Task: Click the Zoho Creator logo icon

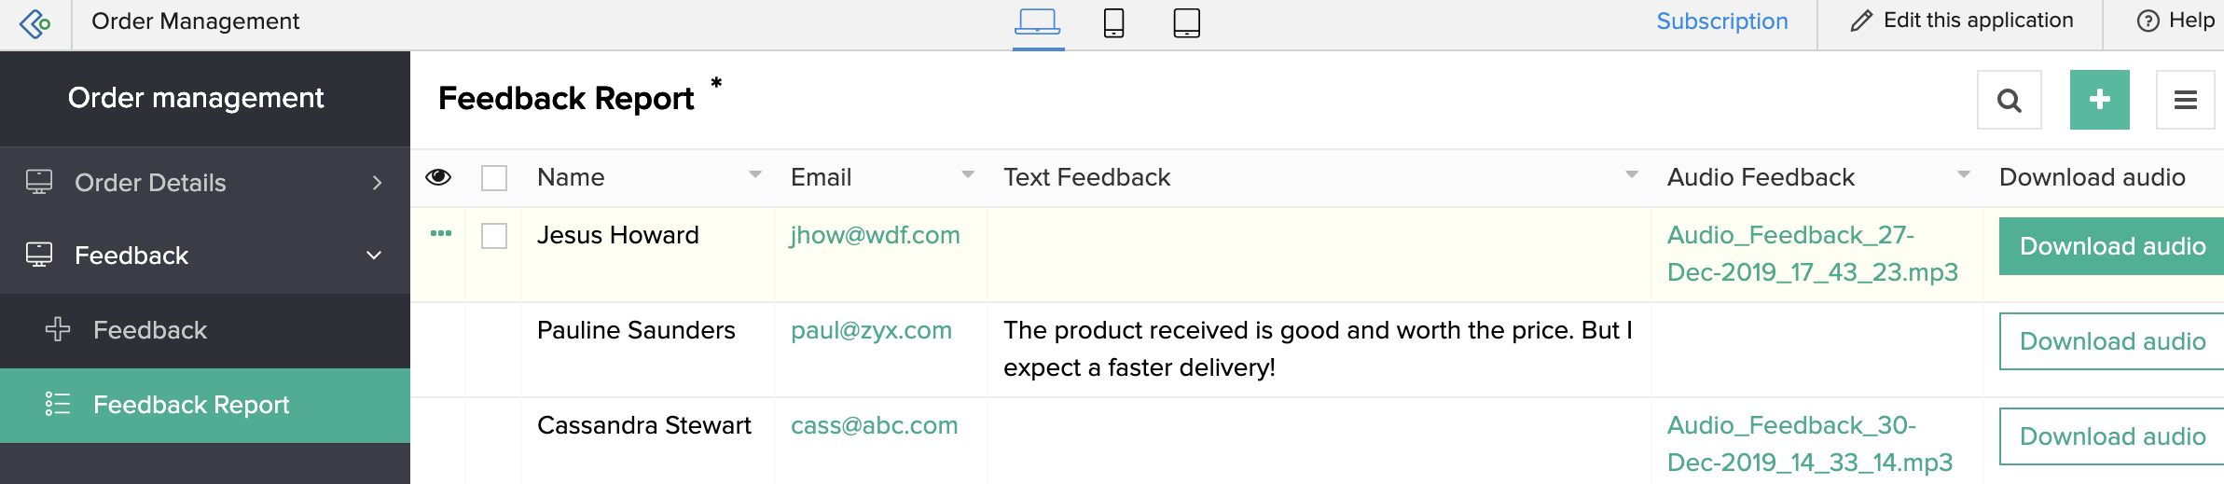Action: pyautogui.click(x=35, y=22)
